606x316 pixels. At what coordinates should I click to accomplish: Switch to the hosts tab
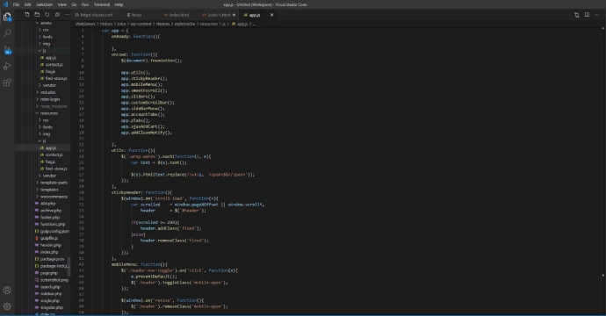click(136, 15)
